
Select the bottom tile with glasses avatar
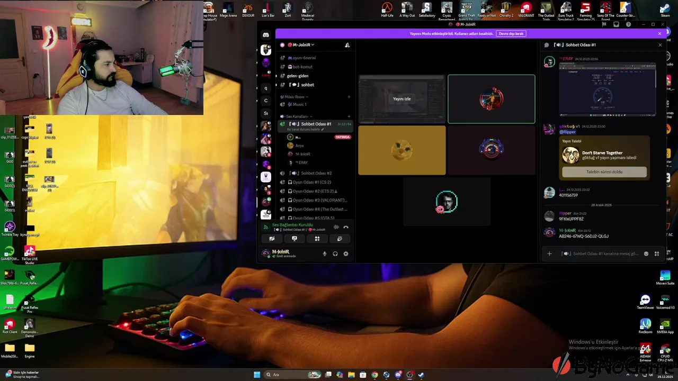pos(447,202)
